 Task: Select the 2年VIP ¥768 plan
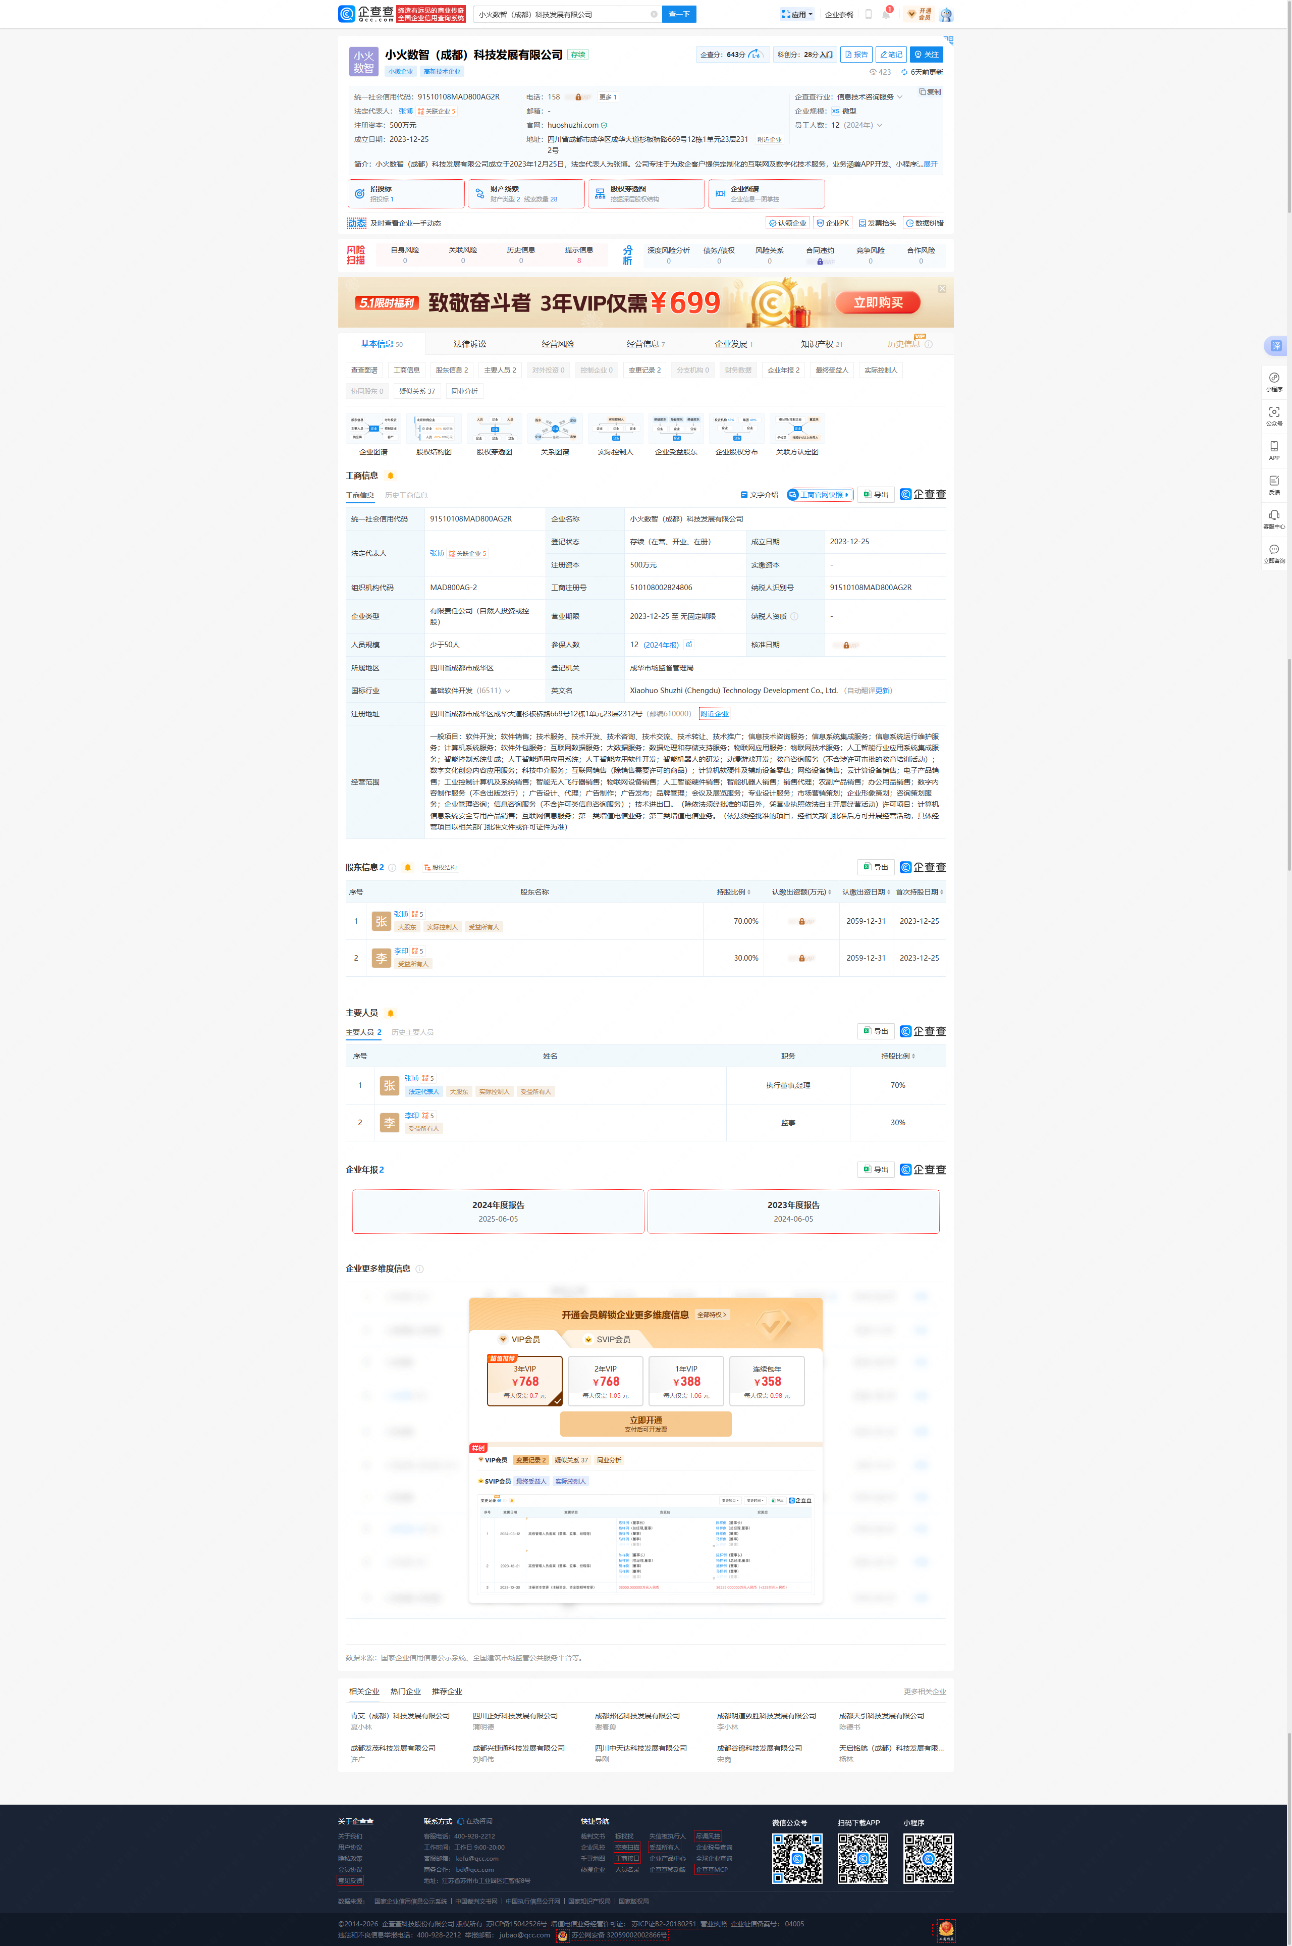pyautogui.click(x=606, y=1381)
